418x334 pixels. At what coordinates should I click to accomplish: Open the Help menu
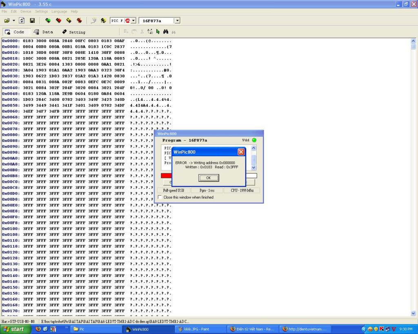(74, 11)
